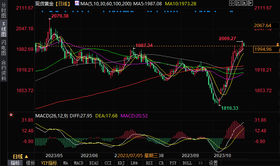This screenshot has height=166, width=280.
Task: Apply the LW& indicator
Action: point(134,163)
